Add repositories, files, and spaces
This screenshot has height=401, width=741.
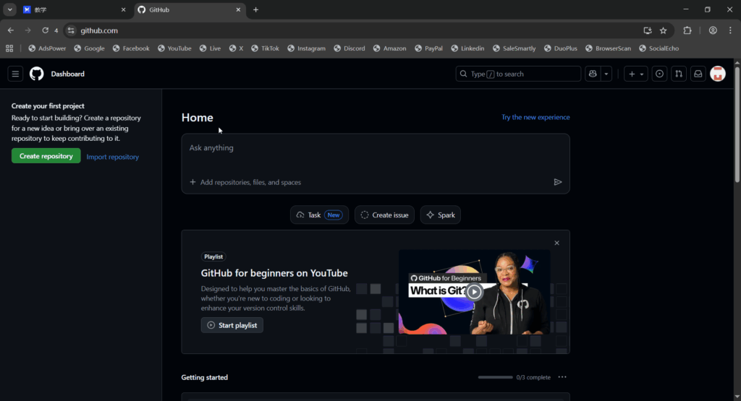click(x=245, y=182)
